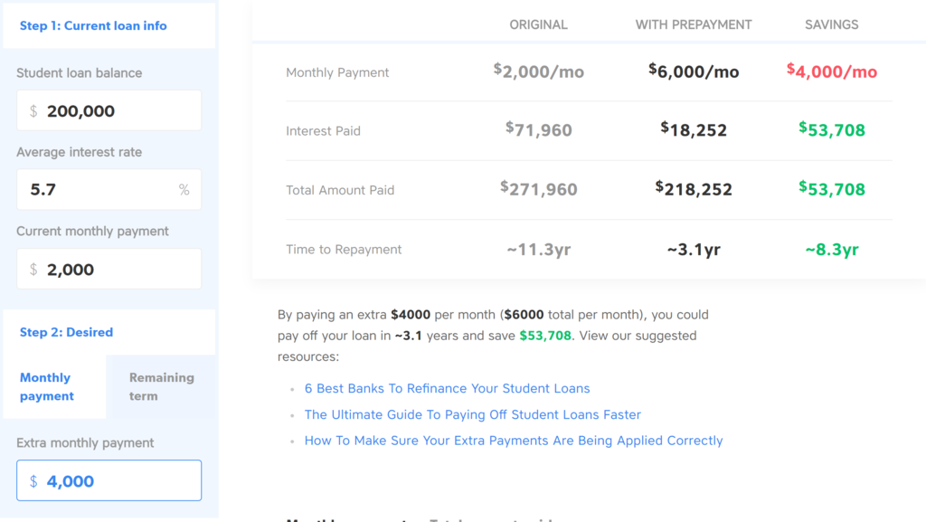The width and height of the screenshot is (926, 522).
Task: Click the original $2,000/mo payment value
Action: [x=539, y=71]
